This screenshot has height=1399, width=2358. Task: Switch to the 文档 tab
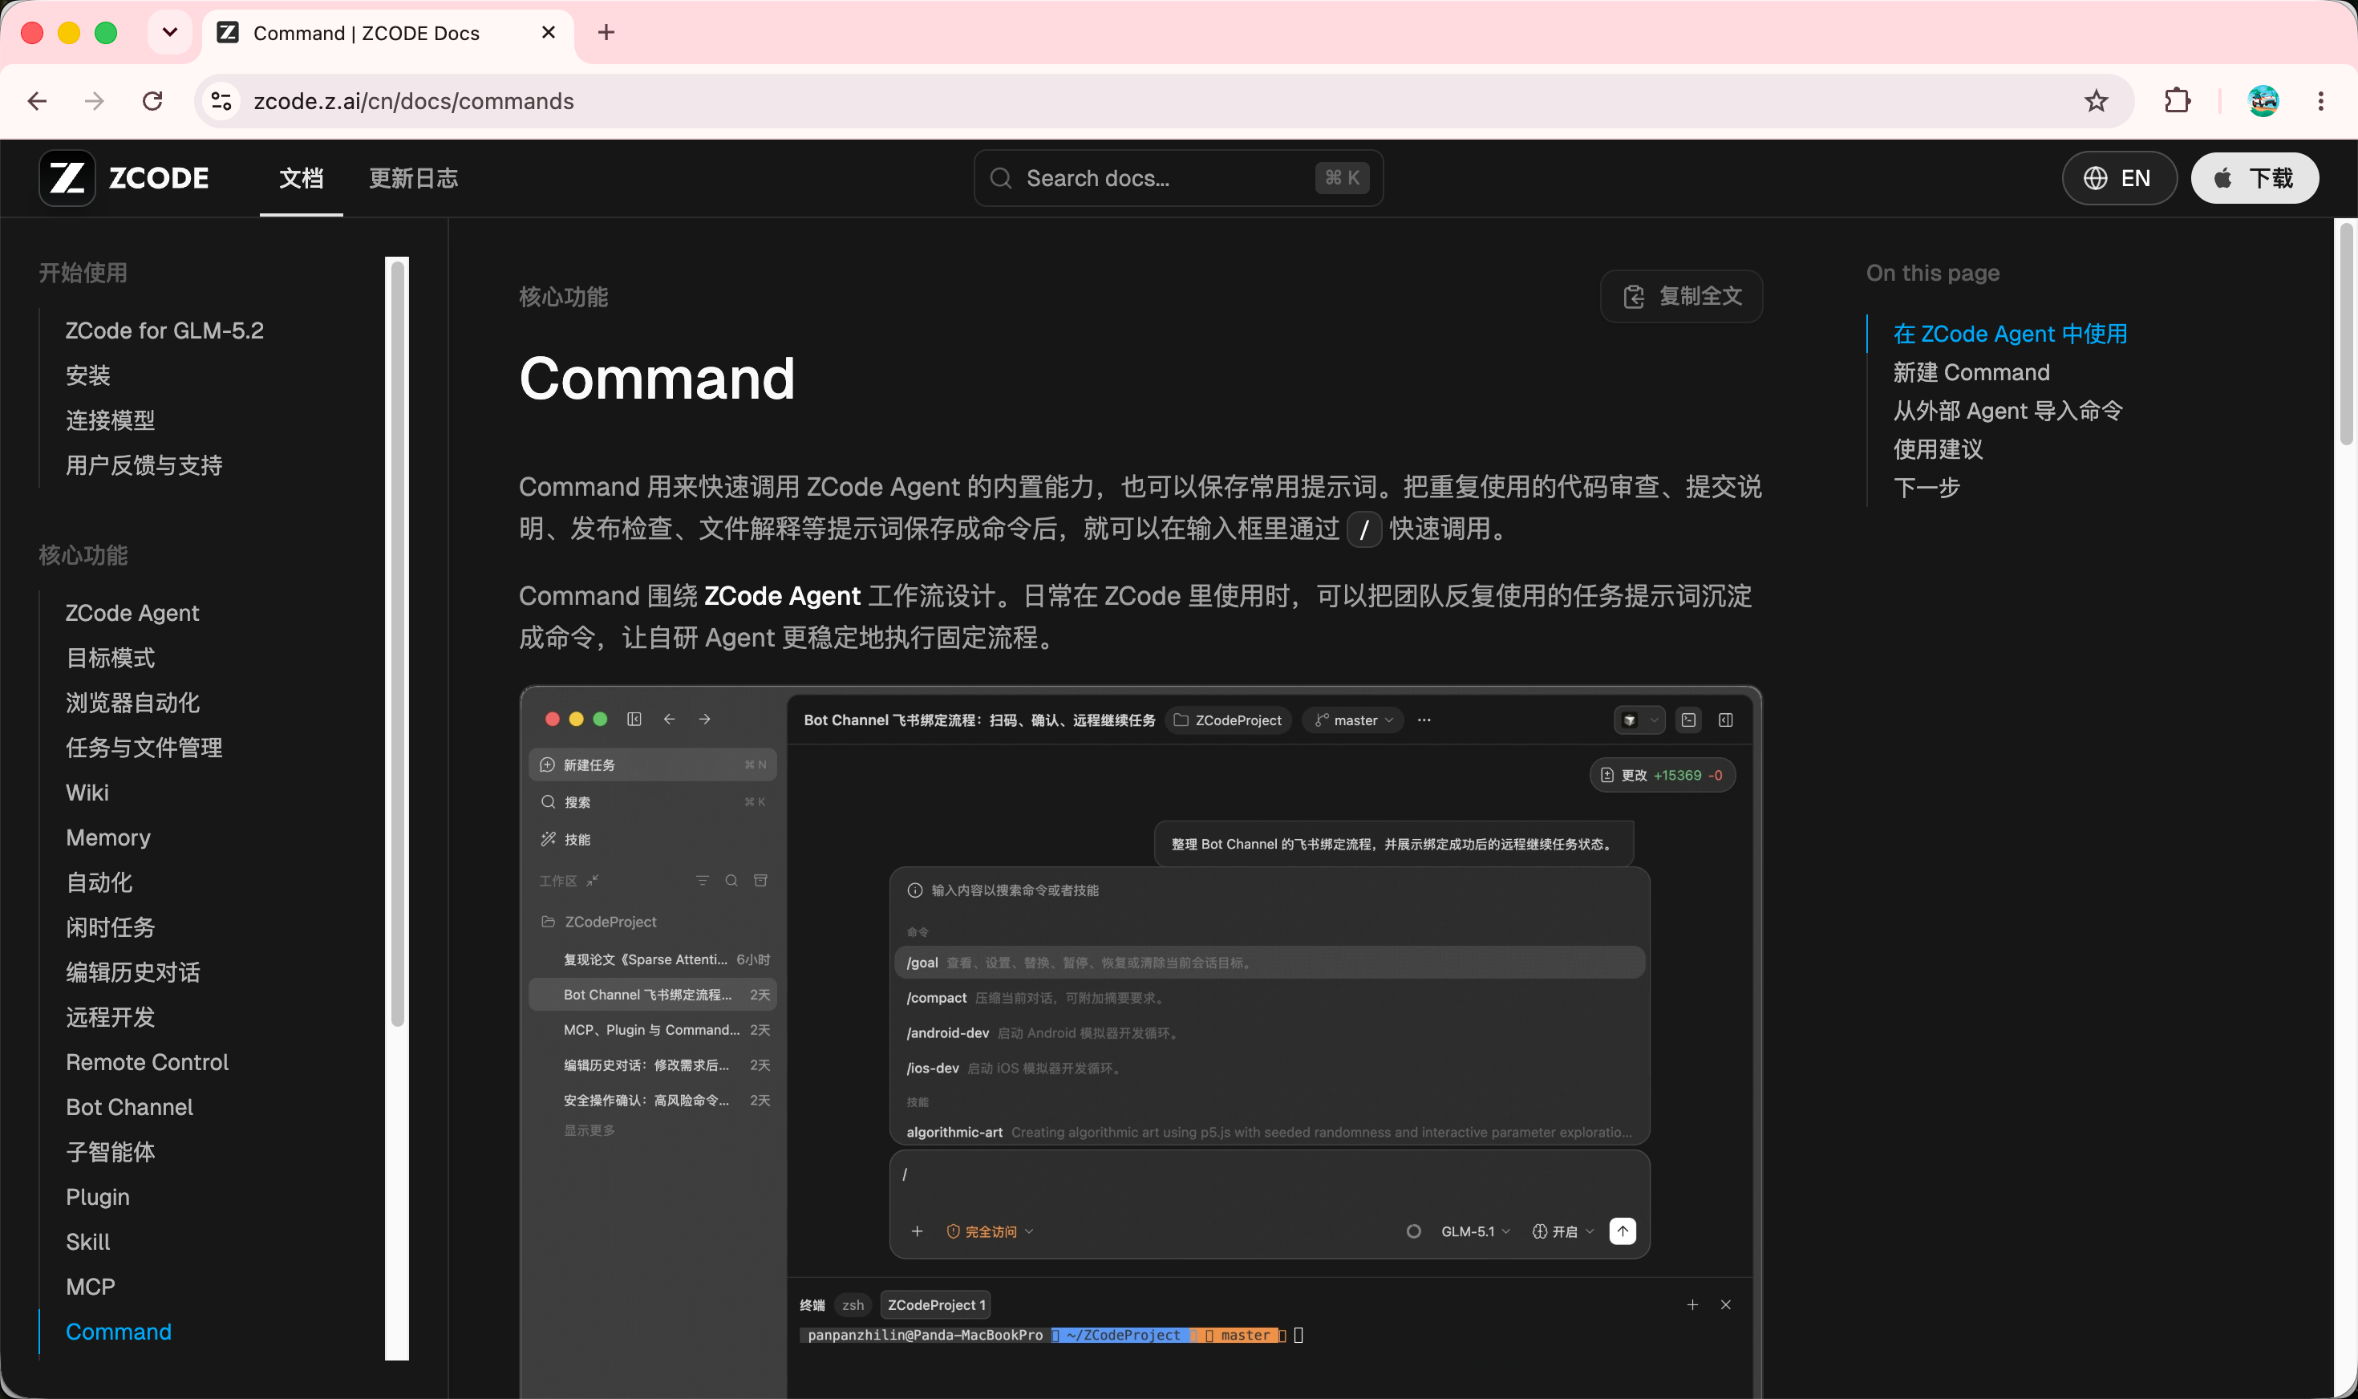point(302,178)
